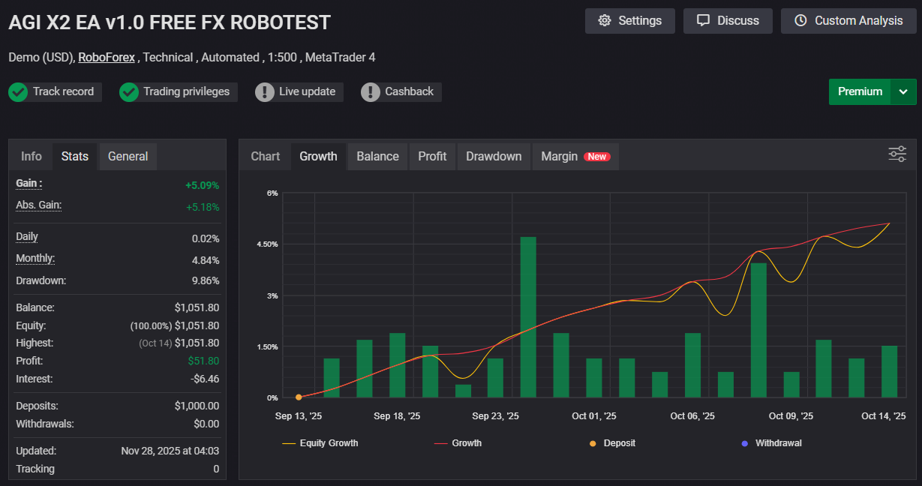The height and width of the screenshot is (486, 922).
Task: Click the Live update warning icon
Action: (265, 92)
